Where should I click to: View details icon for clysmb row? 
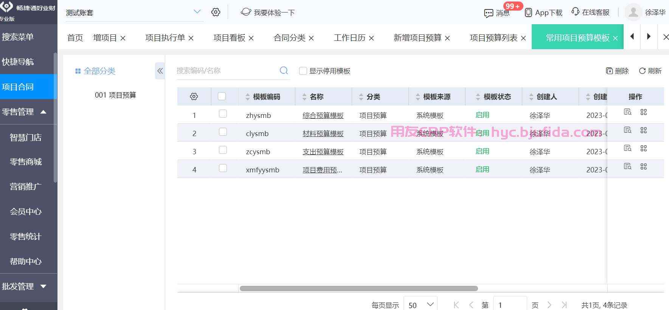[x=628, y=130]
